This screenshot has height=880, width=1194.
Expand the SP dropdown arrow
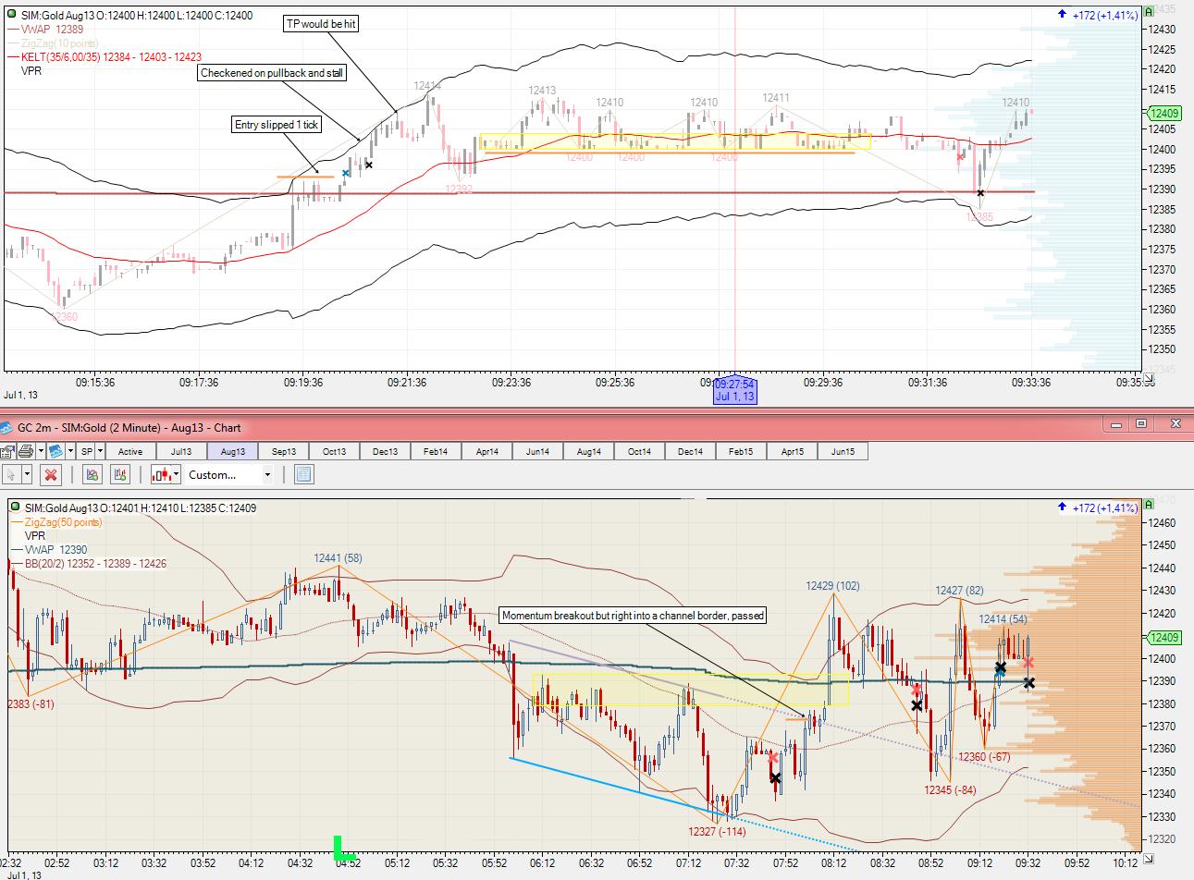(100, 451)
